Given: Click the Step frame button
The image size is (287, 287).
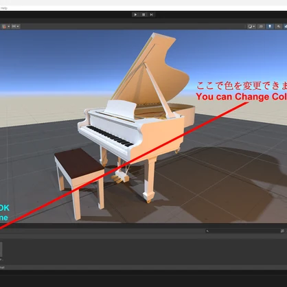Looking at the screenshot, I should coord(151,14).
